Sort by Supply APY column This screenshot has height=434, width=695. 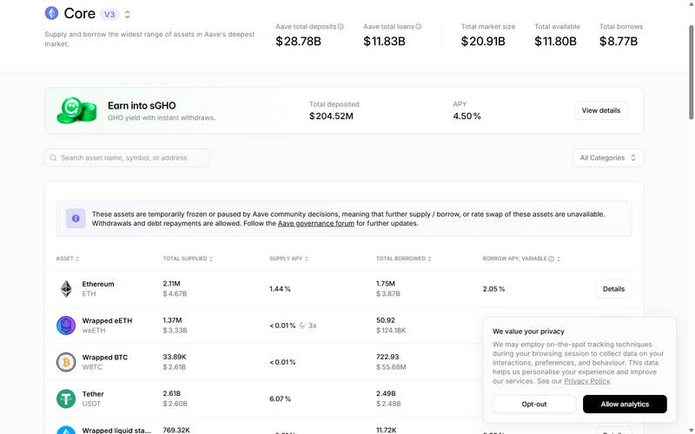288,259
